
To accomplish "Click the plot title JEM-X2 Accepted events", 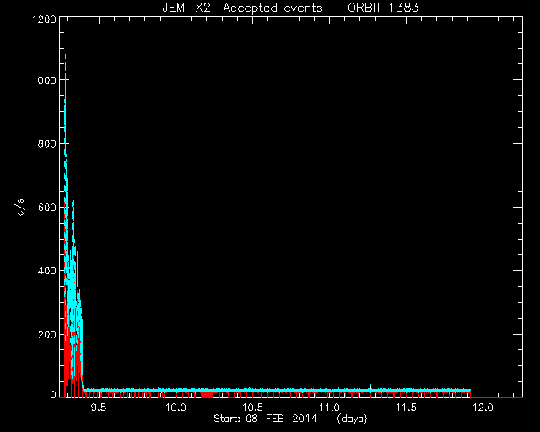I will [242, 8].
